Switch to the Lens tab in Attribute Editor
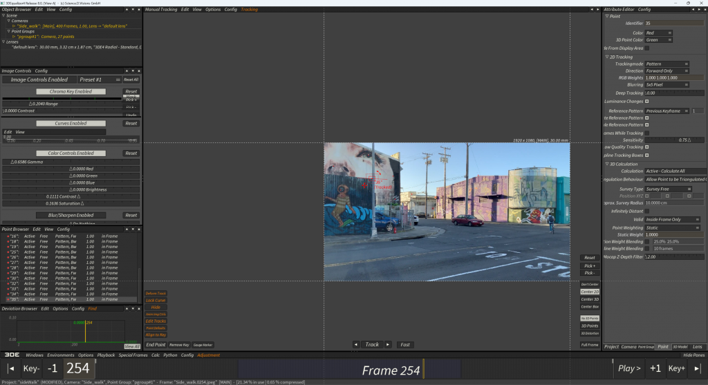The height and width of the screenshot is (385, 708). (x=698, y=346)
